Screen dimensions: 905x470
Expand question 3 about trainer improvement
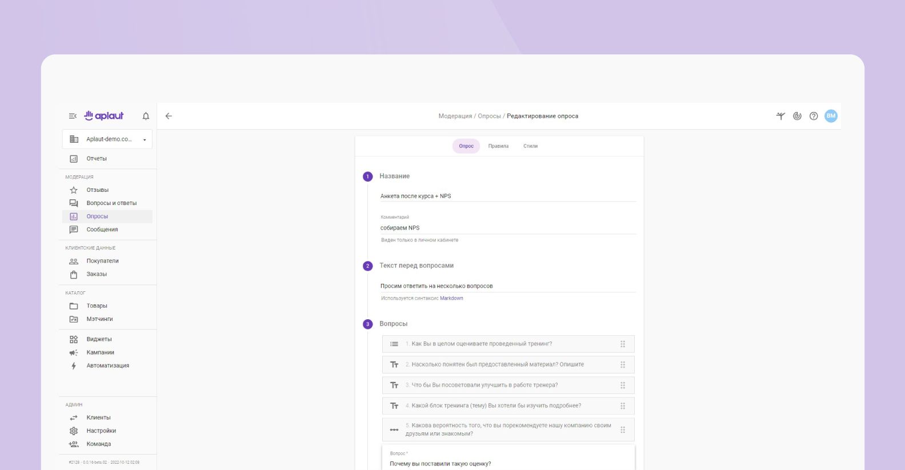[x=484, y=385]
